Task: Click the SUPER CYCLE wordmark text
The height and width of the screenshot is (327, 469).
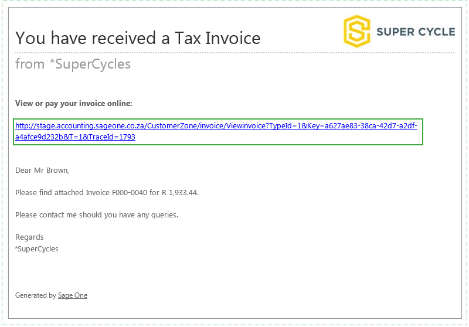Action: 416,32
